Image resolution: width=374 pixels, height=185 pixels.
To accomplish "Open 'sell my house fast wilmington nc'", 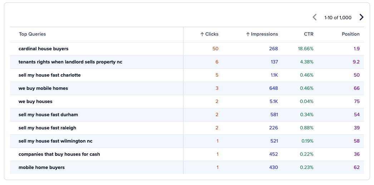I will 55,141.
